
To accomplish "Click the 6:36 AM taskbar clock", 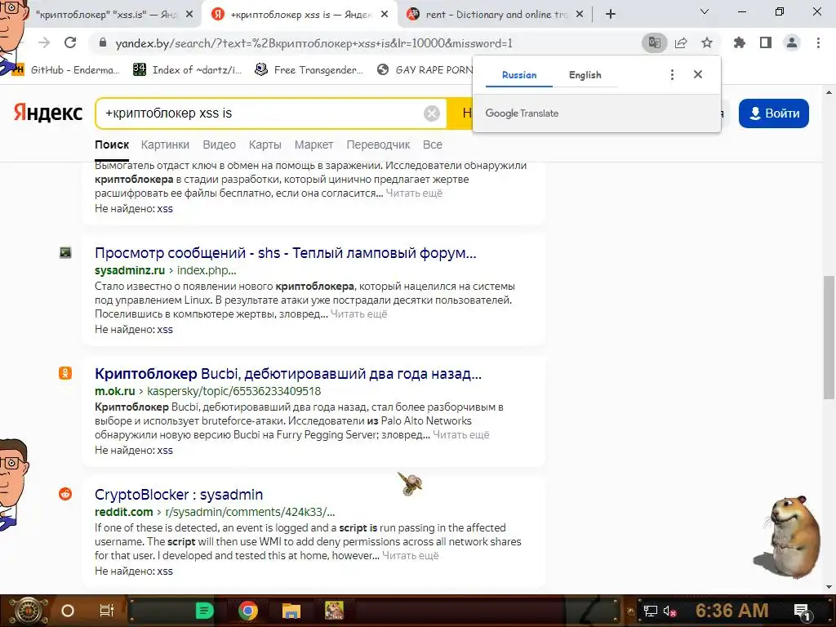I will 732,611.
